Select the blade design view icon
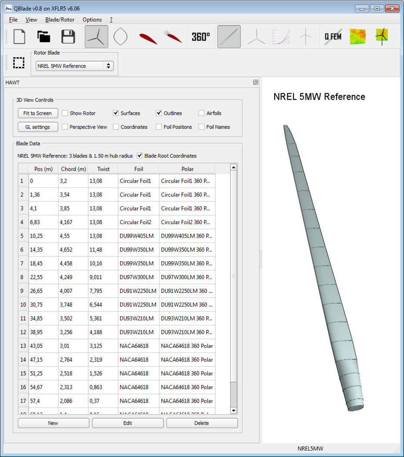Image resolution: width=404 pixels, height=457 pixels. tap(229, 37)
